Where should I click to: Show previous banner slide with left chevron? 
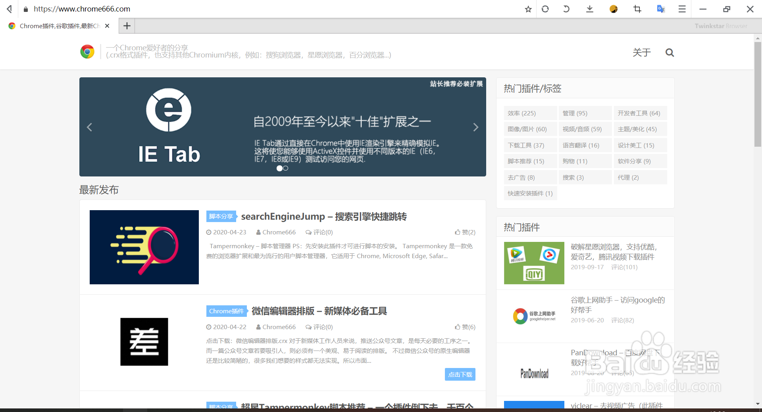(89, 127)
